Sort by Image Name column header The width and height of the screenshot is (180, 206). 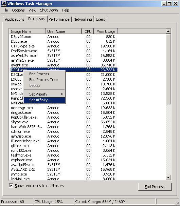pyautogui.click(x=27, y=32)
